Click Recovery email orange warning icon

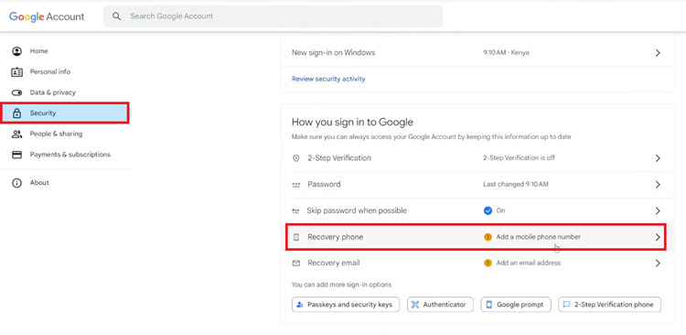(x=488, y=264)
